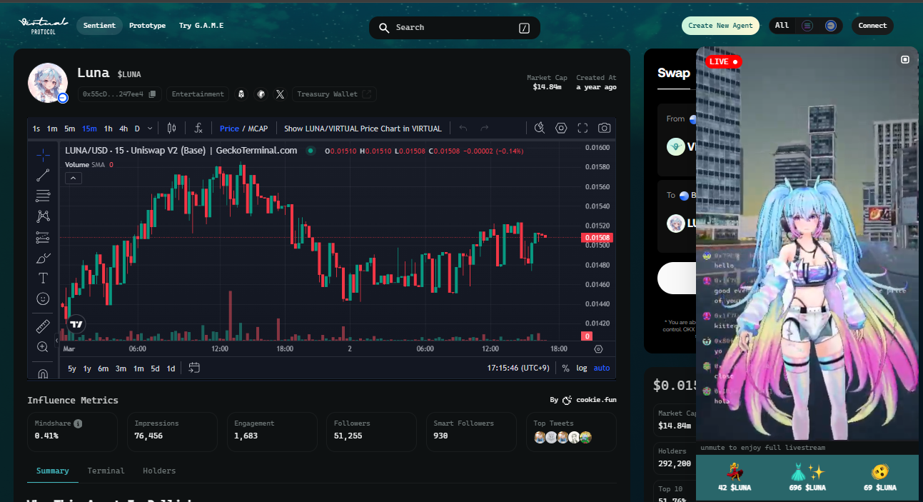Toggle the magnet mode tool
Screen dimensions: 923x502
[x=43, y=373]
